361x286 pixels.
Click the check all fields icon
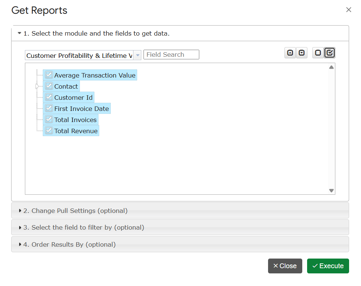click(329, 53)
